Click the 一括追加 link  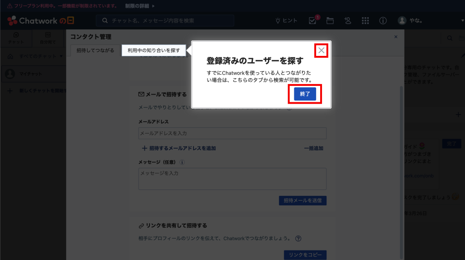click(x=313, y=148)
